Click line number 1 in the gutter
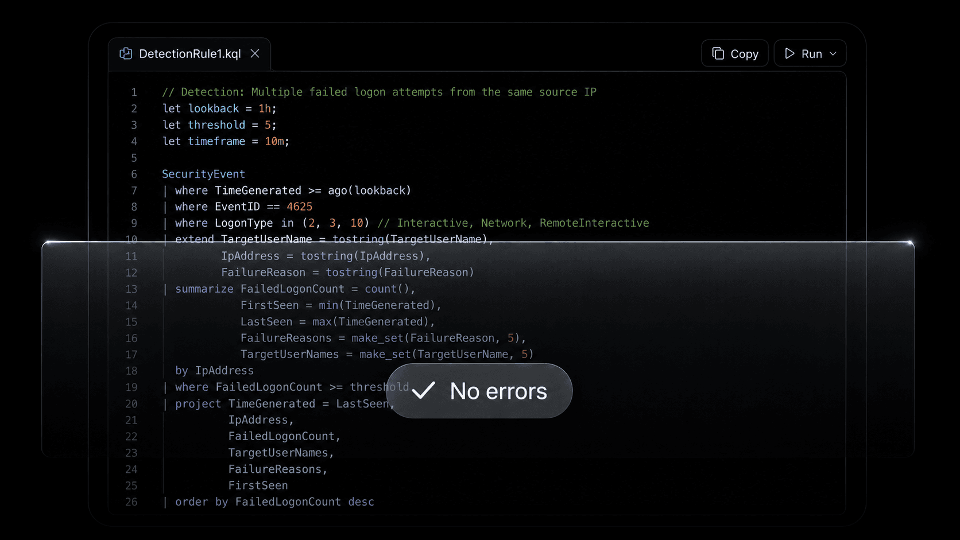The height and width of the screenshot is (540, 960). 134,92
